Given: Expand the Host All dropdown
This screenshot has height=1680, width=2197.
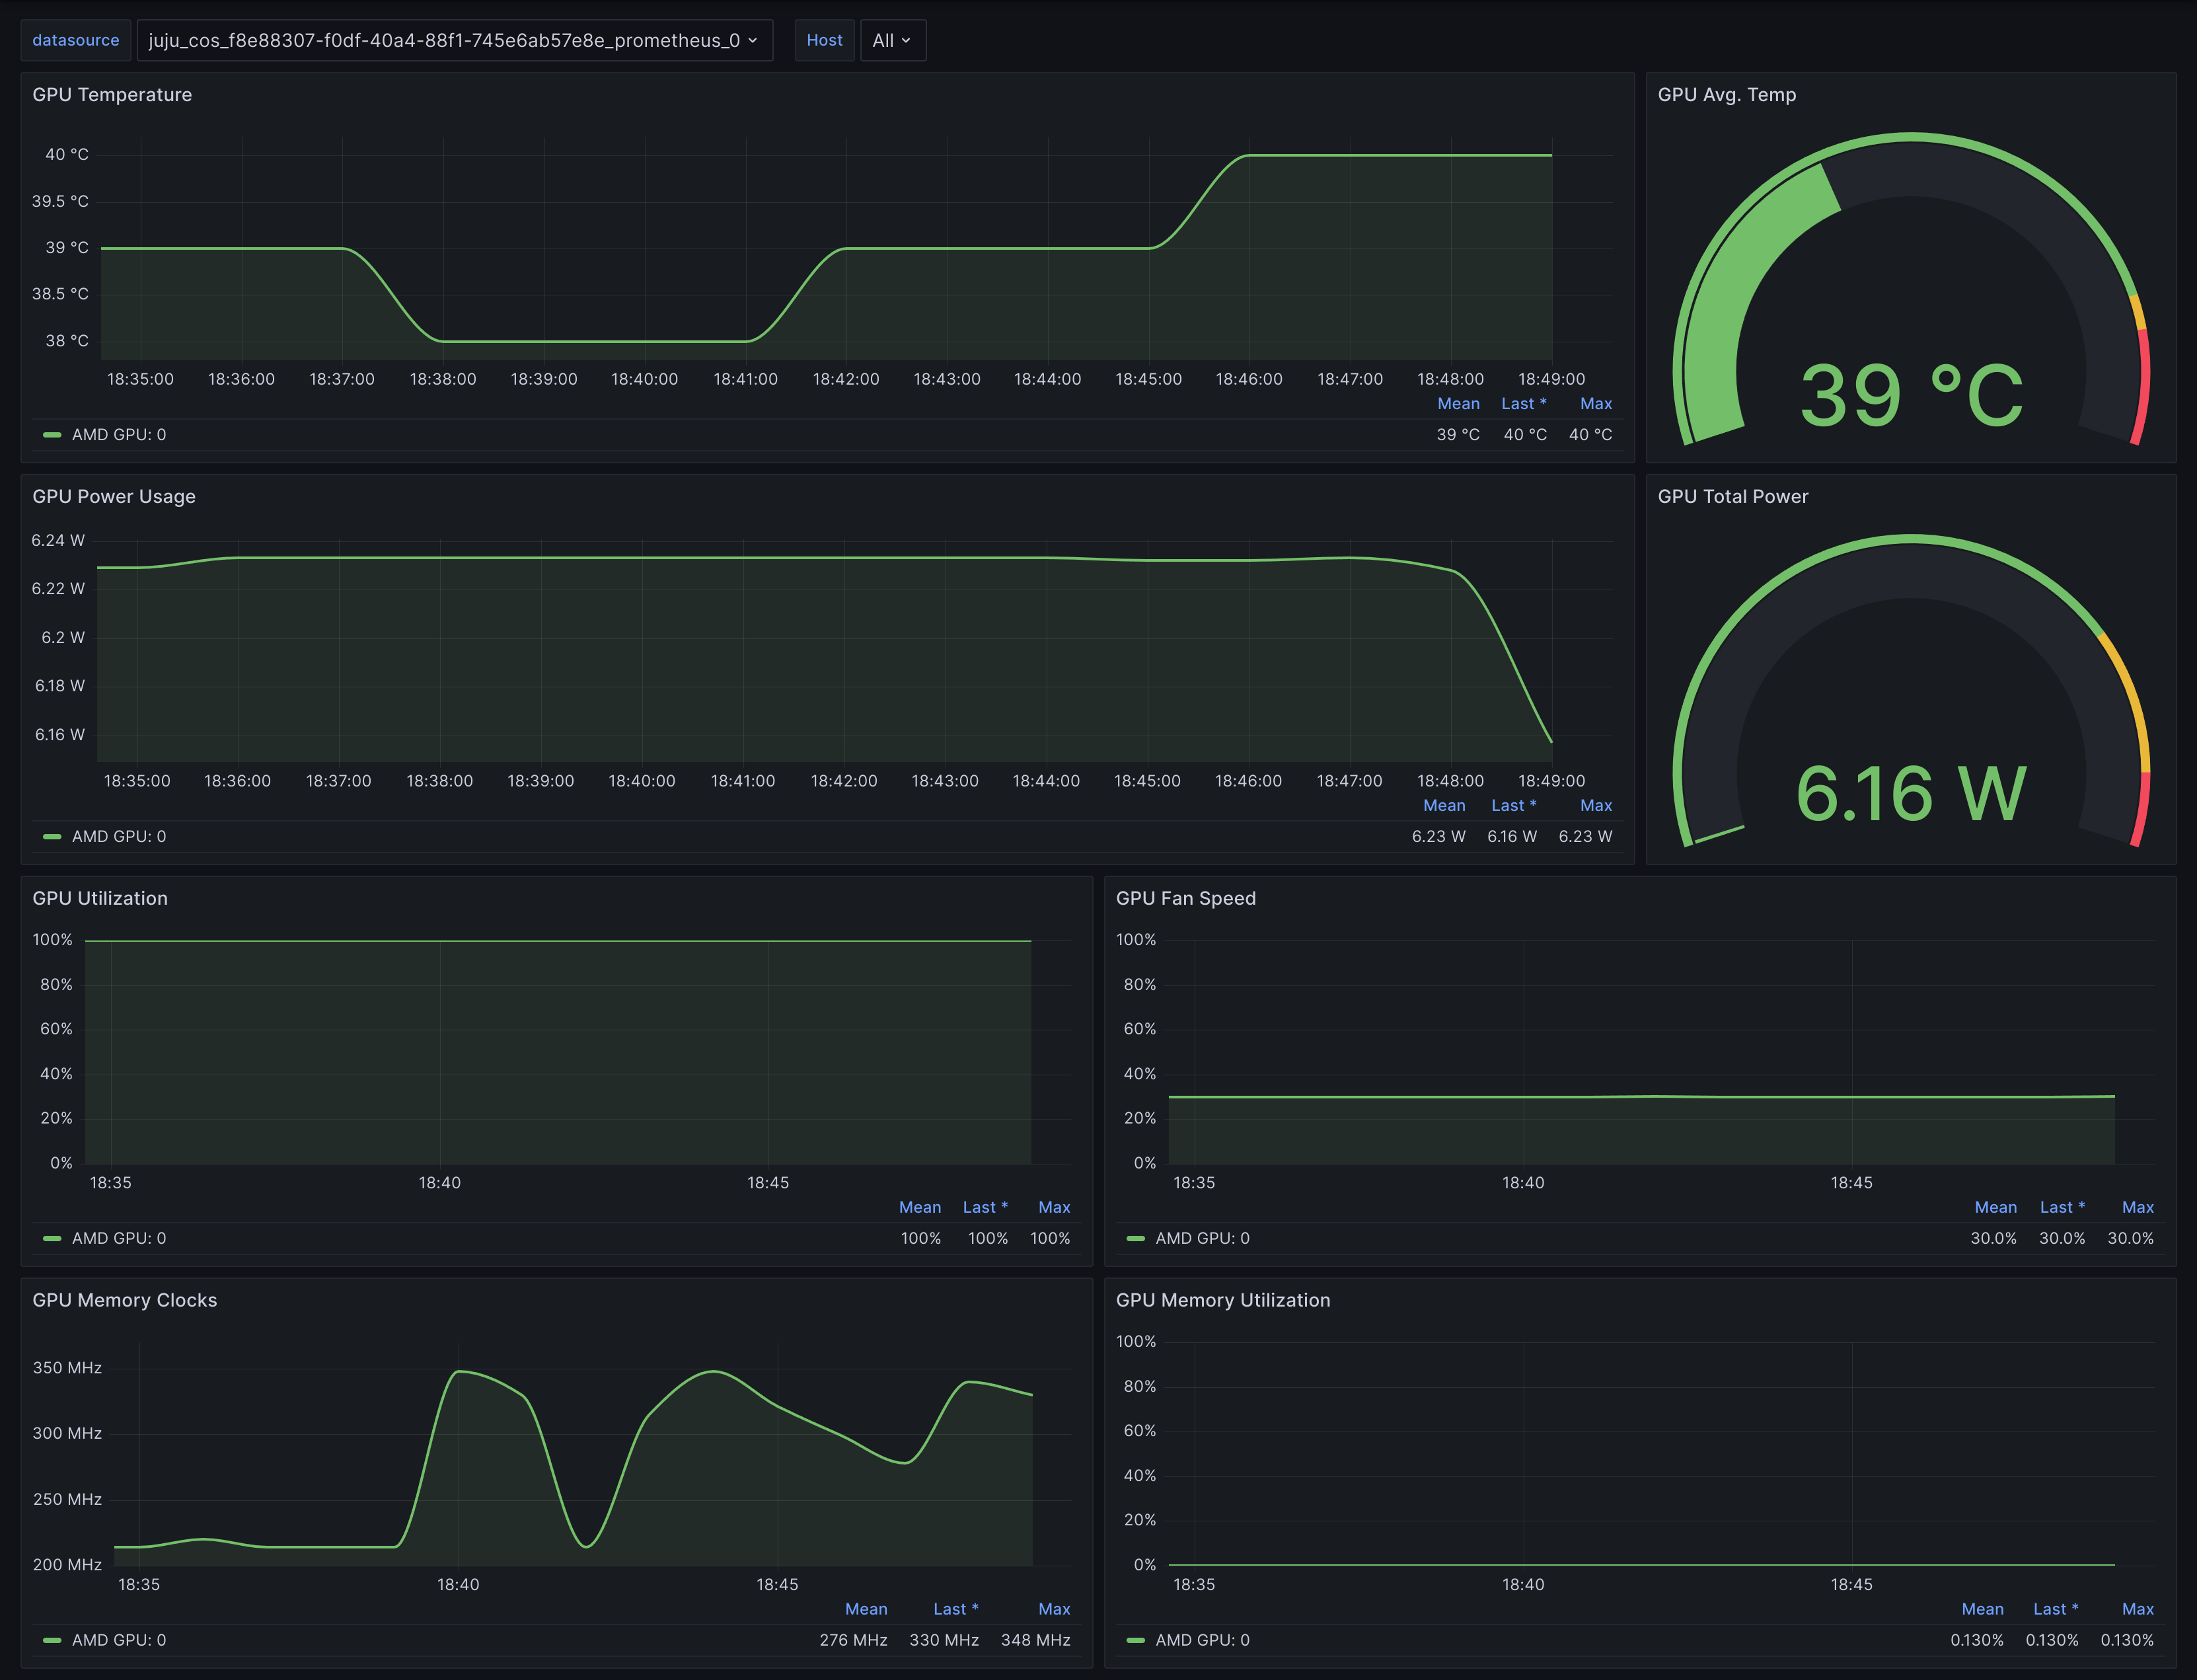Looking at the screenshot, I should point(891,40).
